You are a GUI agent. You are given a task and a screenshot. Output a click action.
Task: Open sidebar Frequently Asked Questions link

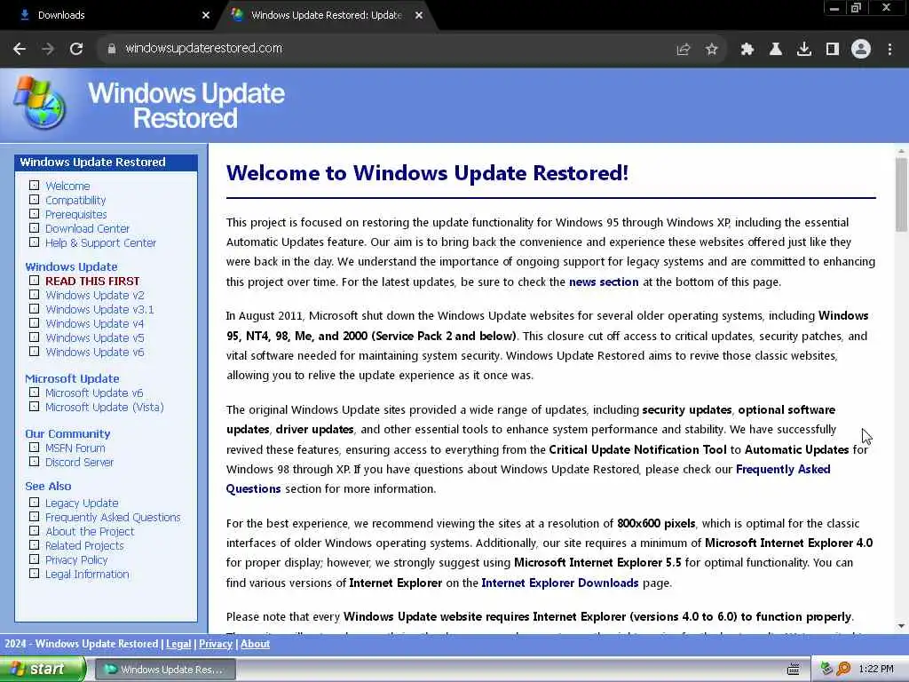pyautogui.click(x=113, y=518)
